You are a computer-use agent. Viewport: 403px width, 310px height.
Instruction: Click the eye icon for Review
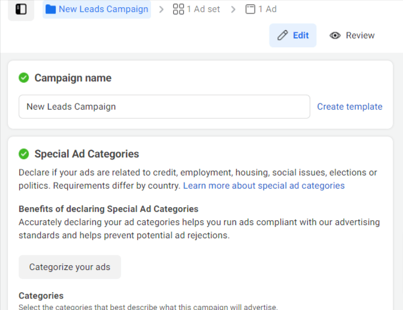click(x=335, y=35)
